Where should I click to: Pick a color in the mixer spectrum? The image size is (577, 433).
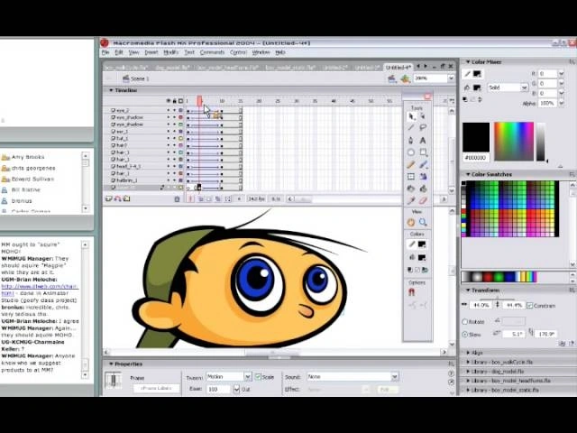[514, 142]
